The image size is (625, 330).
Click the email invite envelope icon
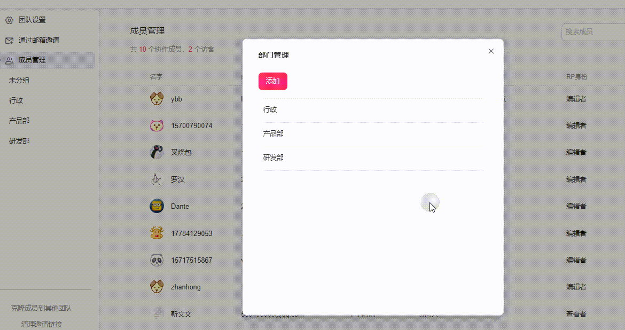point(9,41)
